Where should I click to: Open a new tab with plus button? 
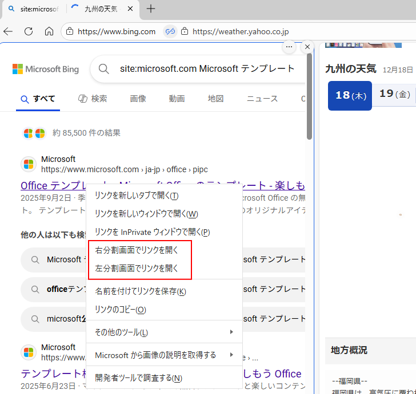(151, 9)
